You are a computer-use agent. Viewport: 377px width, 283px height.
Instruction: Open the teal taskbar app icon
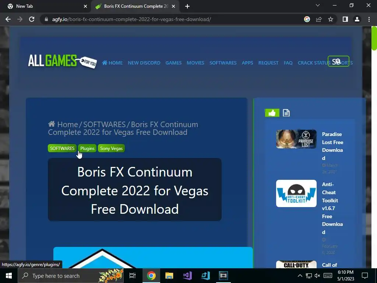pyautogui.click(x=205, y=276)
